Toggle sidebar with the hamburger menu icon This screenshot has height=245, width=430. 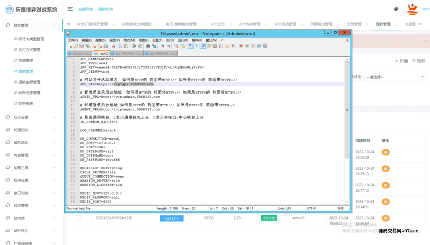(x=70, y=9)
